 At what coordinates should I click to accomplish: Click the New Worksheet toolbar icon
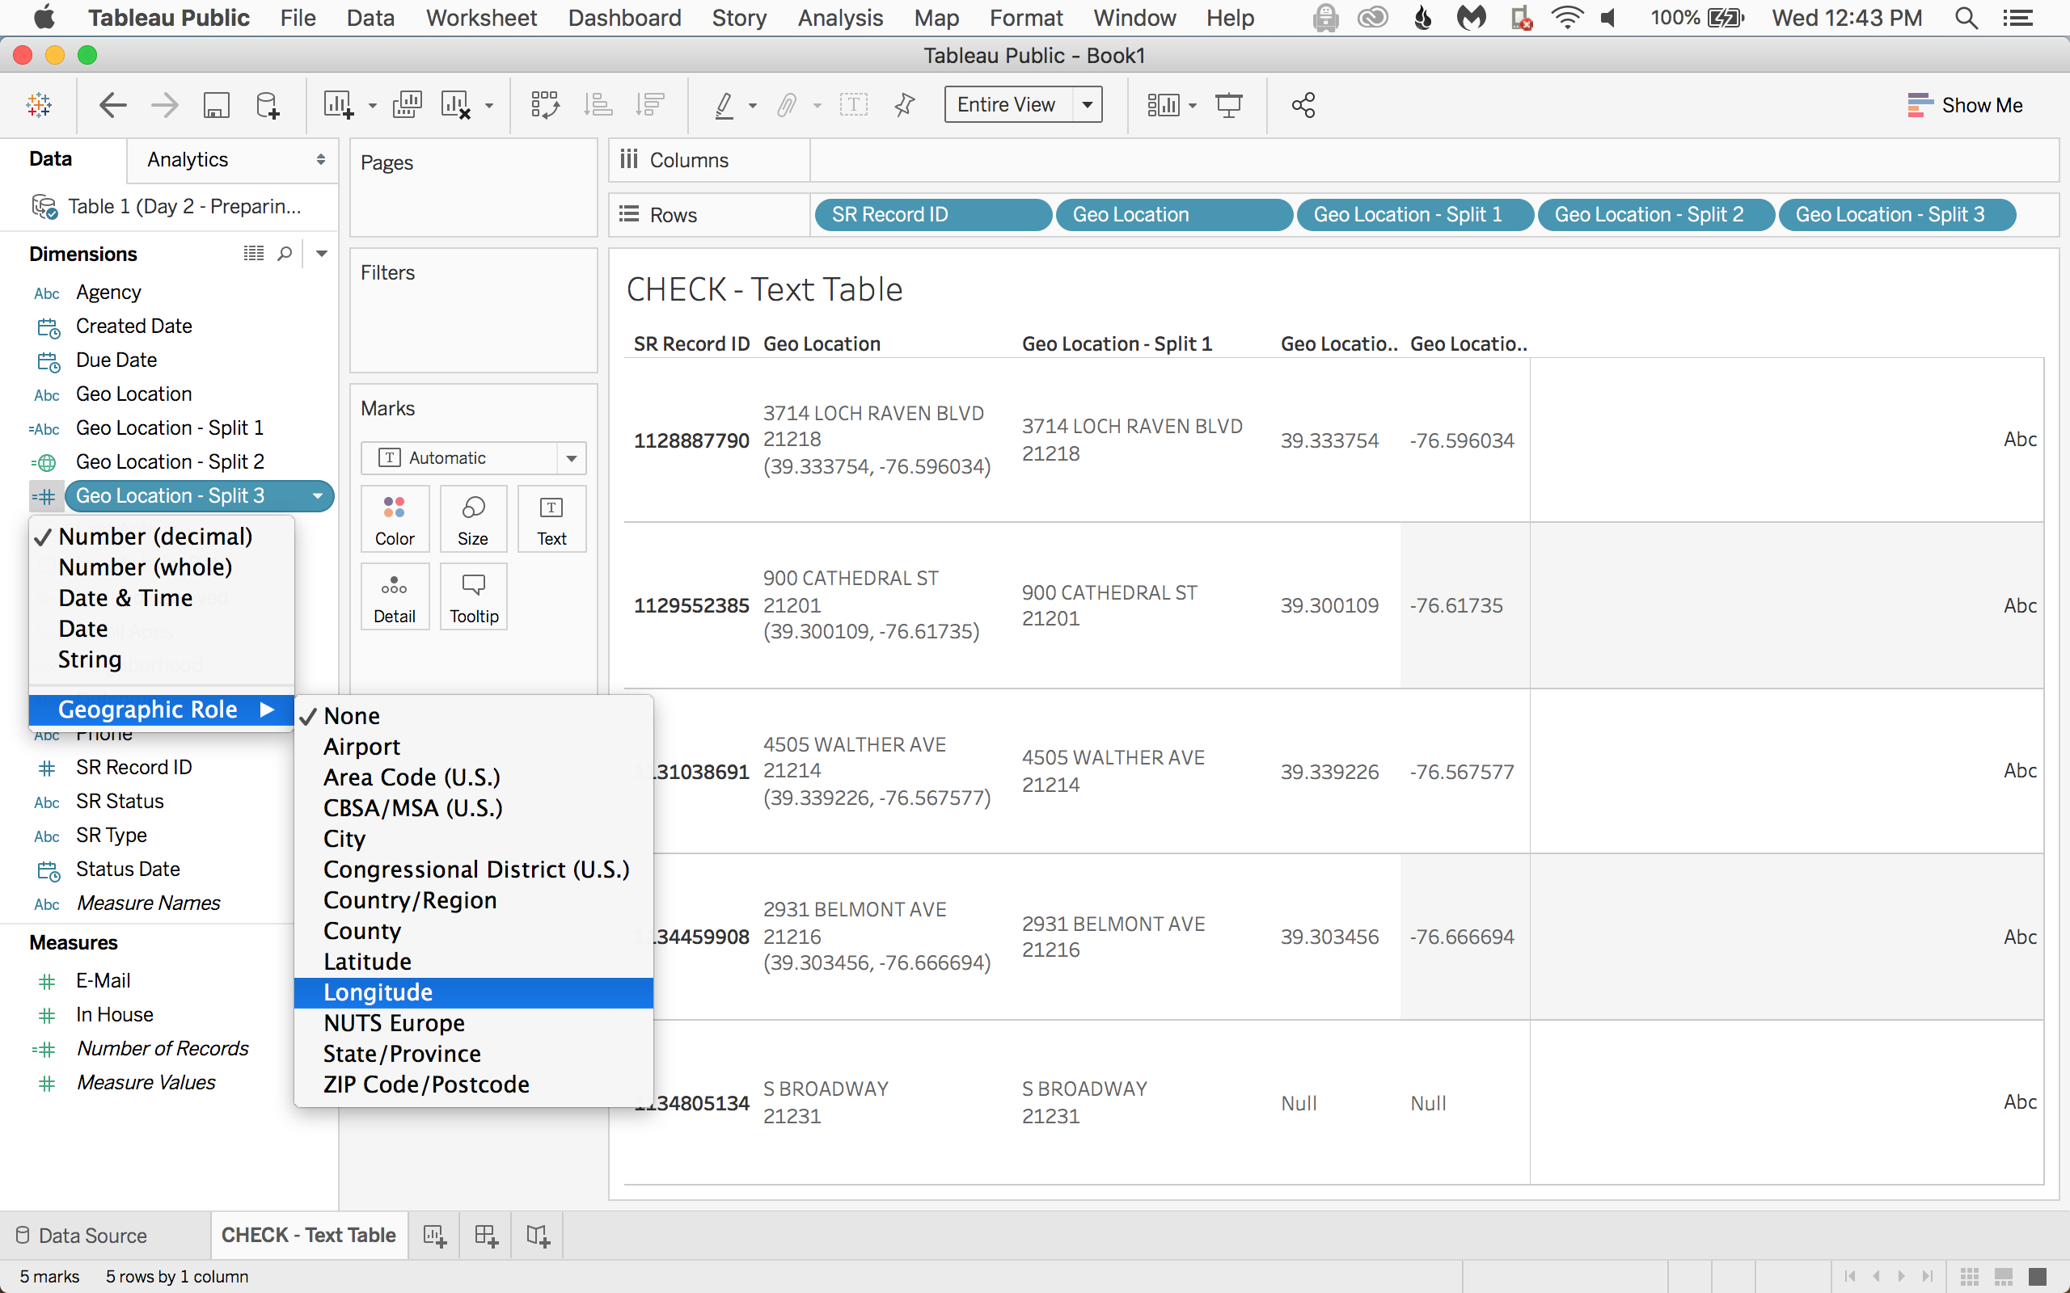click(339, 105)
